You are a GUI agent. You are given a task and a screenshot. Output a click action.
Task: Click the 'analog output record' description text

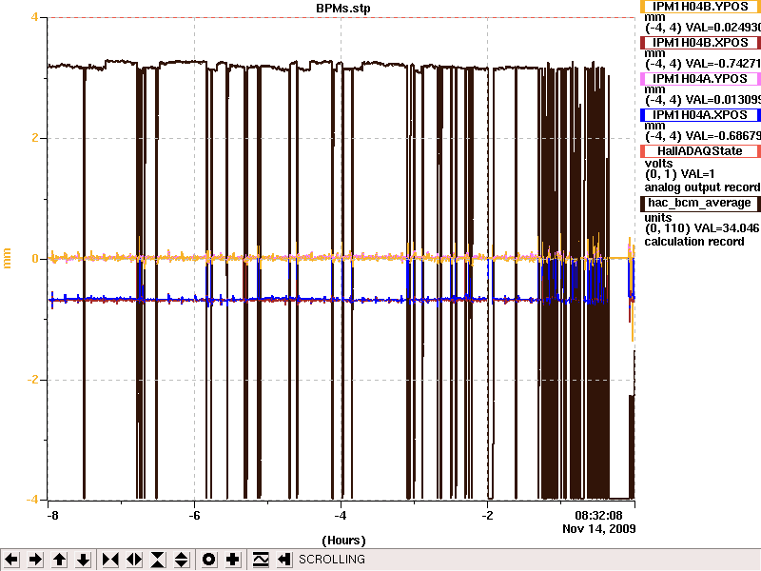click(x=702, y=187)
